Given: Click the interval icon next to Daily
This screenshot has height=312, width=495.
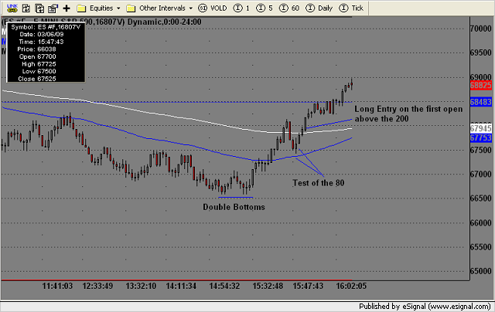Looking at the screenshot, I should tap(310, 8).
